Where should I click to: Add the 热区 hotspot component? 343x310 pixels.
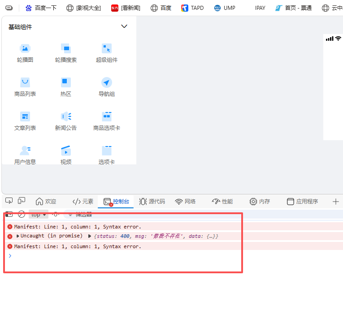tap(66, 87)
